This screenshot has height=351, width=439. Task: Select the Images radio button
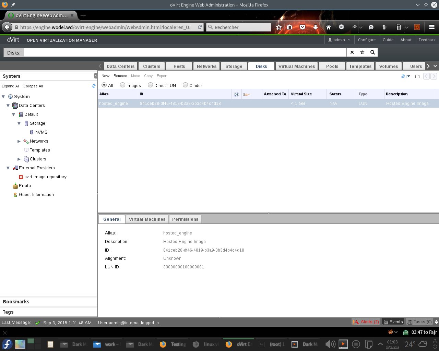pos(122,85)
